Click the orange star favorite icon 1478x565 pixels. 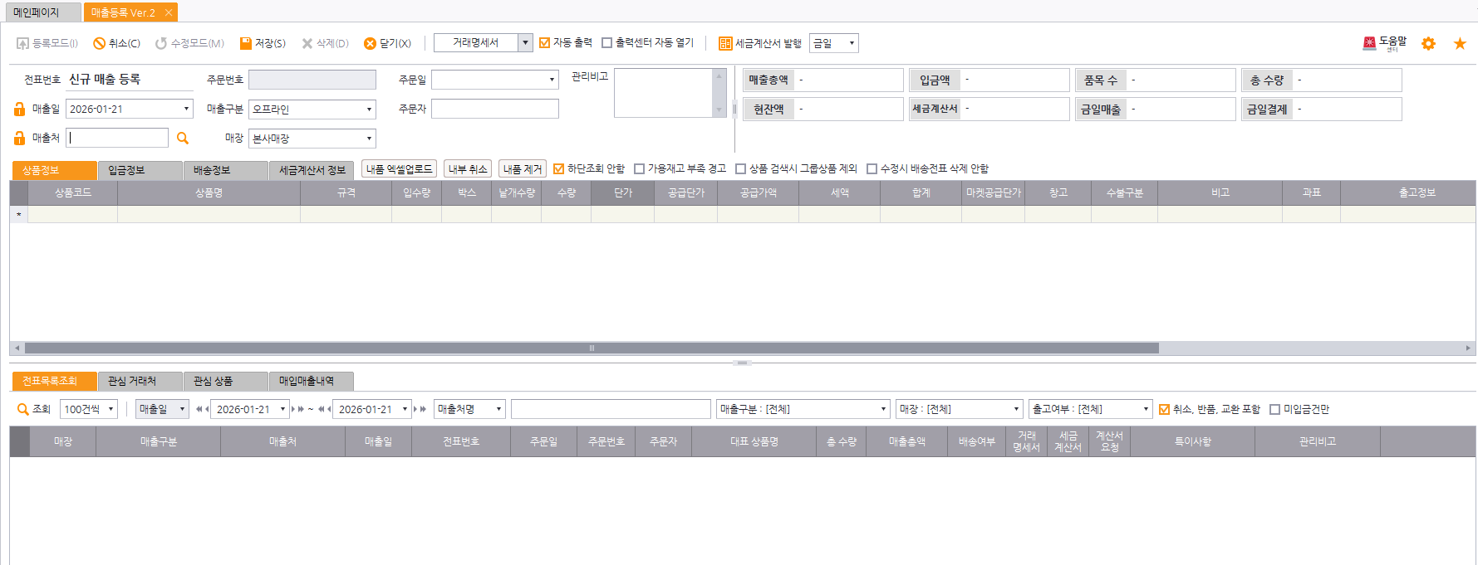click(1459, 43)
